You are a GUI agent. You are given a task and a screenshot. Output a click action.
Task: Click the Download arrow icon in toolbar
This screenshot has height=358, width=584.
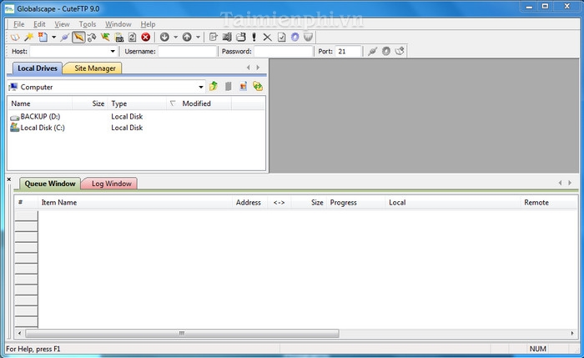164,38
